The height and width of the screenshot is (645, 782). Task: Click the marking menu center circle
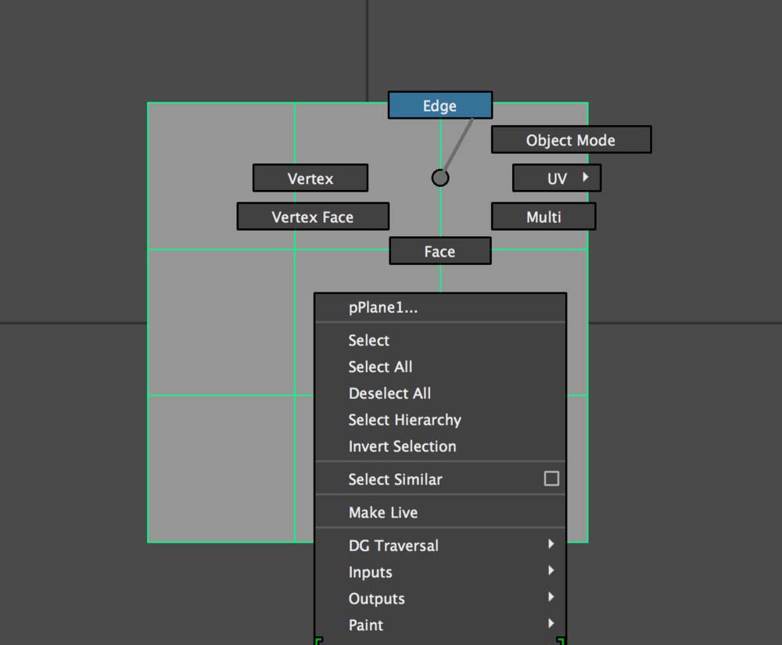[439, 177]
